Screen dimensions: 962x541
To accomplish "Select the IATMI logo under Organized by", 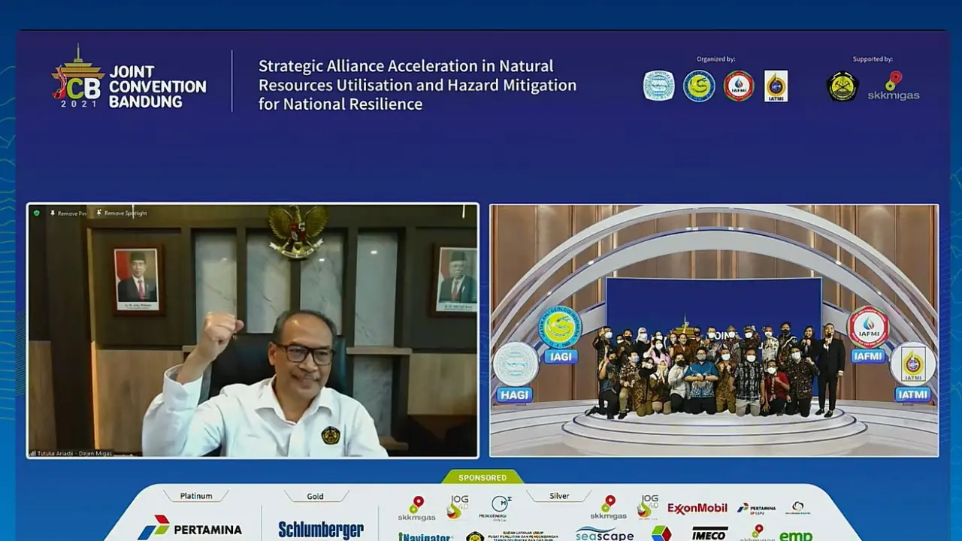I will pyautogui.click(x=776, y=86).
